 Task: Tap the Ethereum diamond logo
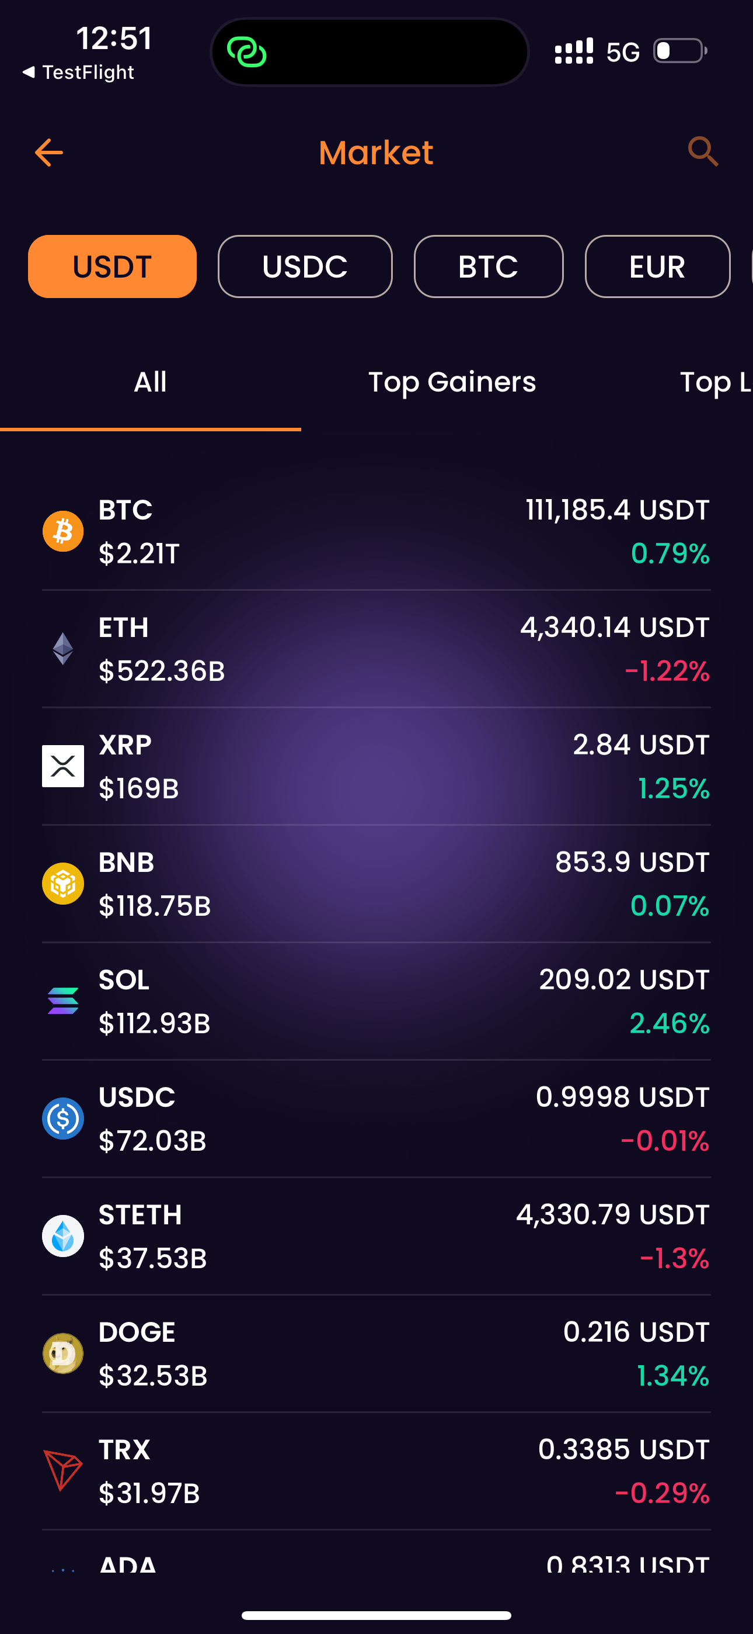tap(63, 649)
